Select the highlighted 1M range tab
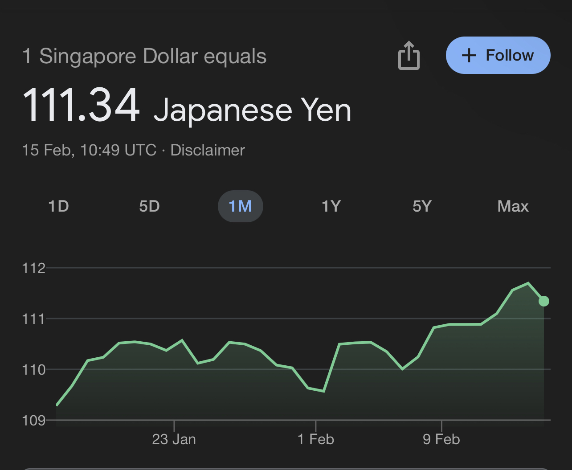 [240, 206]
